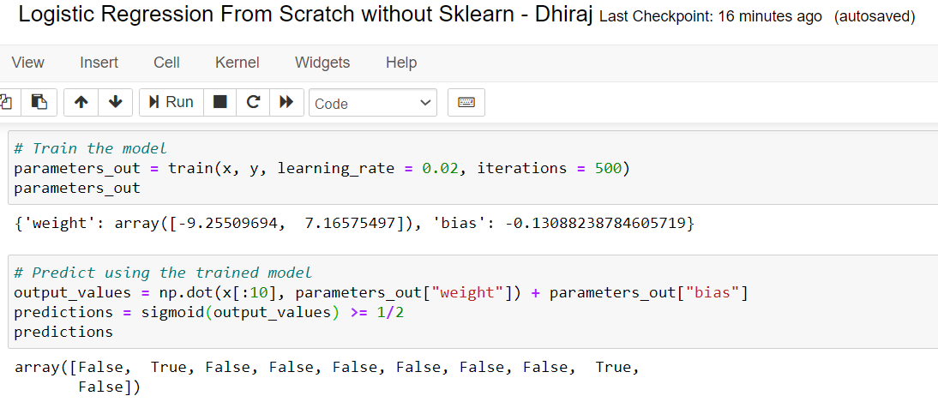Click the '# Train the model' comment line
This screenshot has height=408, width=938.
tap(90, 147)
